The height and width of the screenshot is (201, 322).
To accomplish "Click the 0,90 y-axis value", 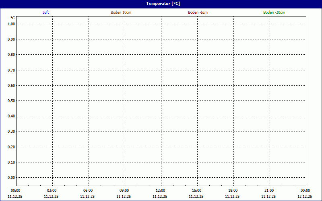I will [x=11, y=39].
